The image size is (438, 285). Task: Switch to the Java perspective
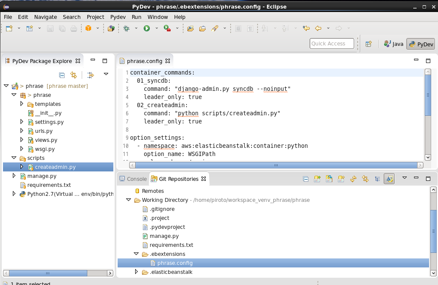pyautogui.click(x=394, y=44)
